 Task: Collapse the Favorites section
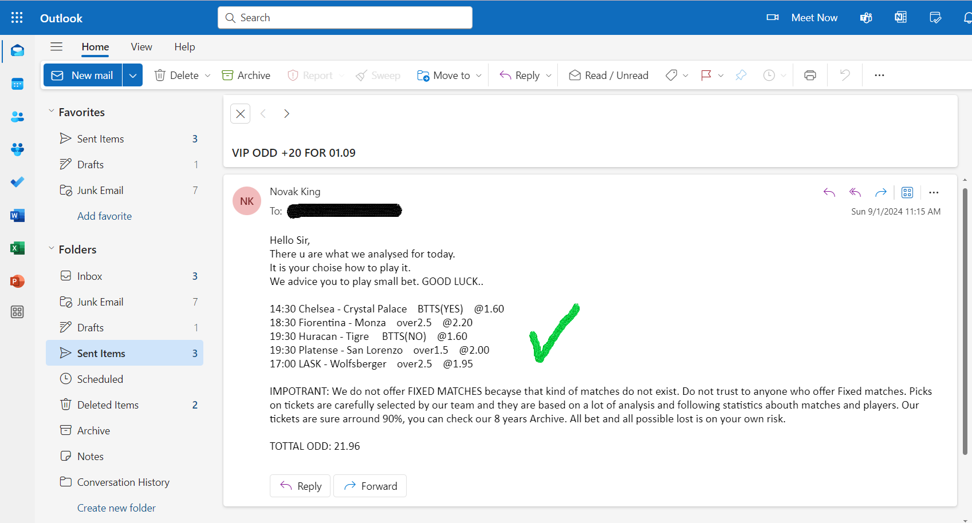click(x=52, y=111)
